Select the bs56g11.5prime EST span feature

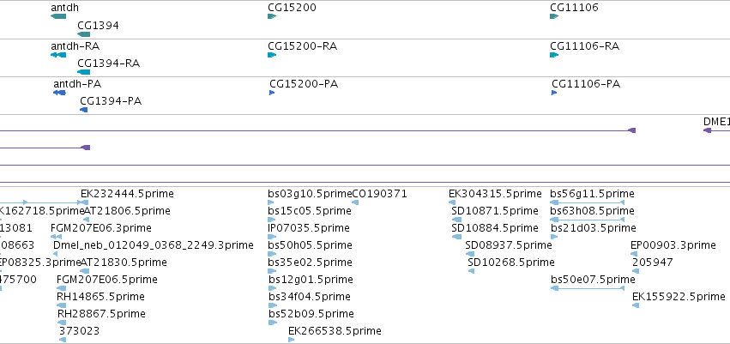coord(587,202)
